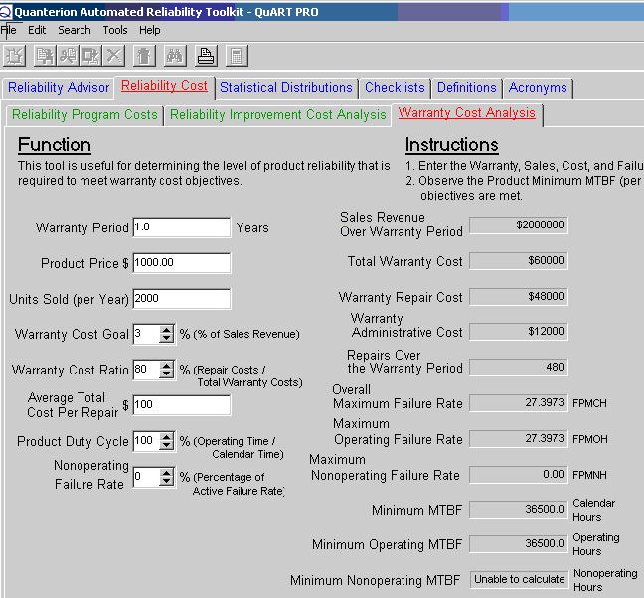Click the Delete X toolbar icon

[114, 56]
